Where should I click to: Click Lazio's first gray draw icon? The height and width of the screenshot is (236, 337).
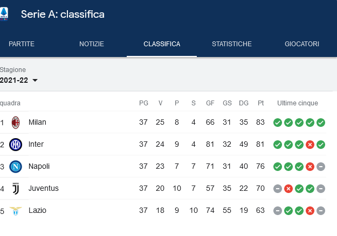coord(278,211)
